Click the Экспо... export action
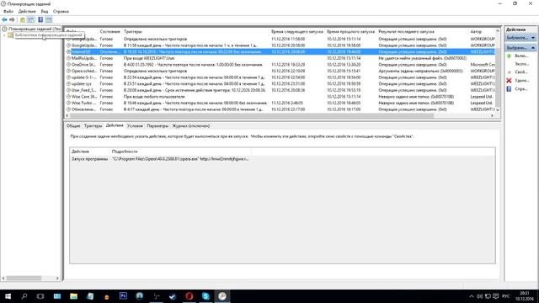Screen dimensions: 539x303 pos(521,64)
